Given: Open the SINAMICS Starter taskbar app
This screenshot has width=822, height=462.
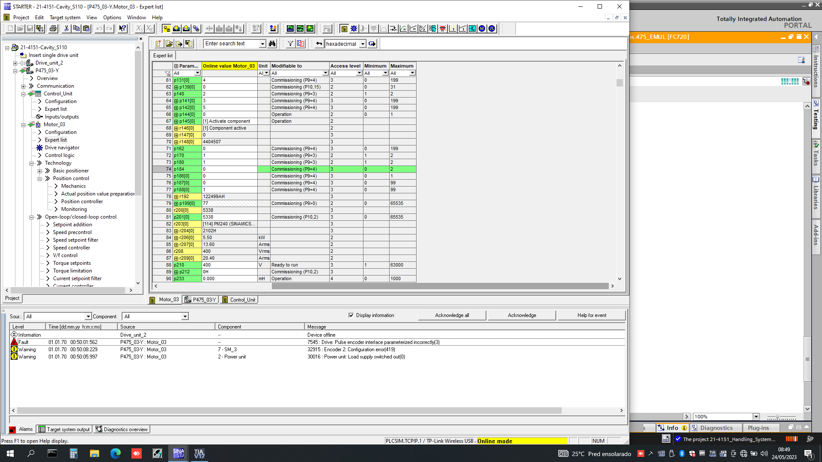Looking at the screenshot, I should pyautogui.click(x=179, y=453).
